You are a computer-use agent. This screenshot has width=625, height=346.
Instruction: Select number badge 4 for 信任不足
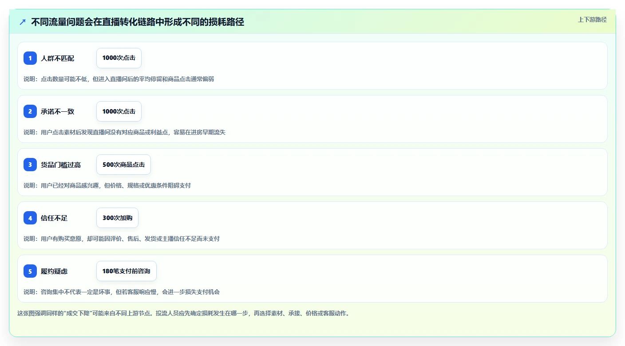coord(30,218)
